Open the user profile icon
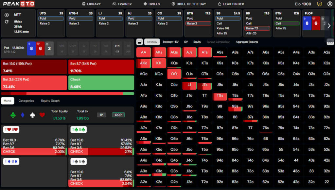Image resolution: width=335 pixels, height=190 pixels. tap(328, 4)
